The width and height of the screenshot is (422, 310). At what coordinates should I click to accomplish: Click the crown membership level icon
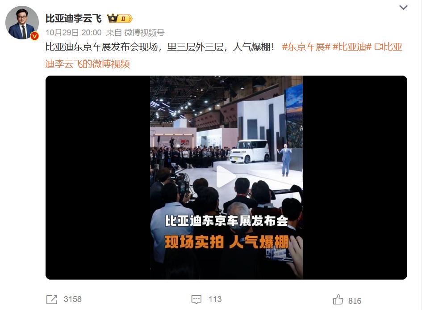[x=120, y=18]
